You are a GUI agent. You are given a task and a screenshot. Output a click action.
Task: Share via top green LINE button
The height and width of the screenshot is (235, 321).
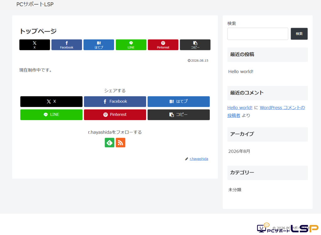(131, 45)
